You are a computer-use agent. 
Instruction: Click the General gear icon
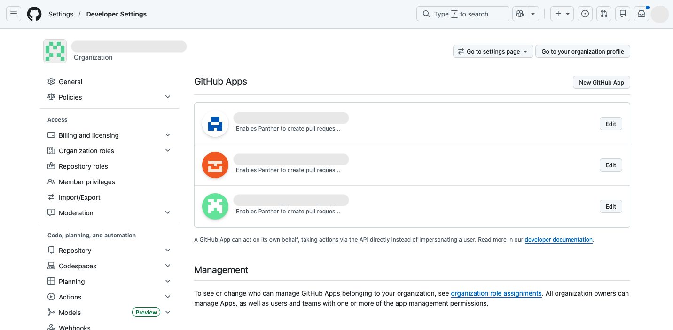pyautogui.click(x=51, y=82)
